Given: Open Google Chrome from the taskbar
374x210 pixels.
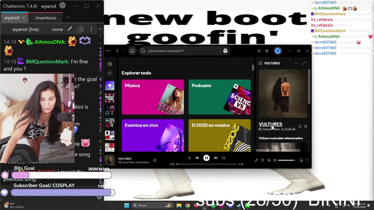Looking at the screenshot, I should (x=187, y=205).
